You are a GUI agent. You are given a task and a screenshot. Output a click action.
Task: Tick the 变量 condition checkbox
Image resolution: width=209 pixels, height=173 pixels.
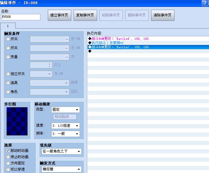pos(8,57)
